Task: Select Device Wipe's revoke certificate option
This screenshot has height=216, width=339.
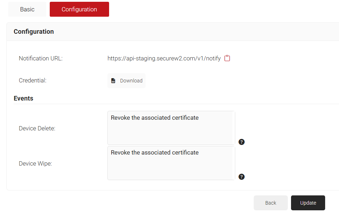Action: point(155,152)
